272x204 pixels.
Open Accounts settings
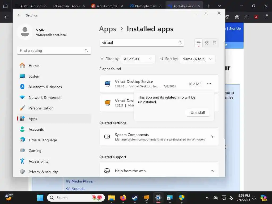54,129
